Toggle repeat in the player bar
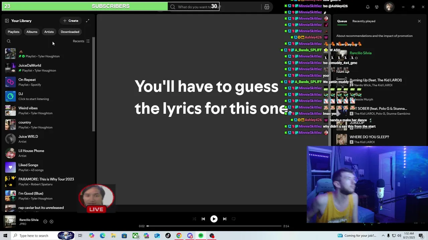Screen dimensions: 428x240 coord(234,219)
